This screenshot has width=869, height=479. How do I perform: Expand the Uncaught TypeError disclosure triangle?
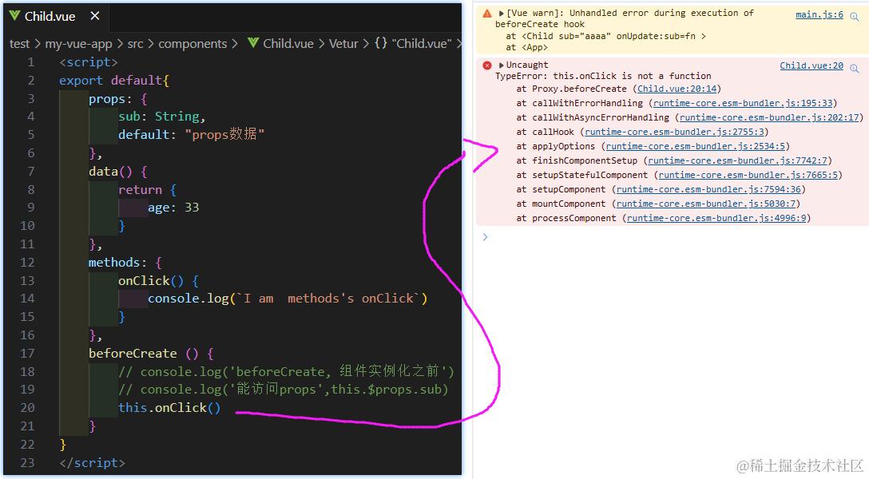(x=501, y=65)
